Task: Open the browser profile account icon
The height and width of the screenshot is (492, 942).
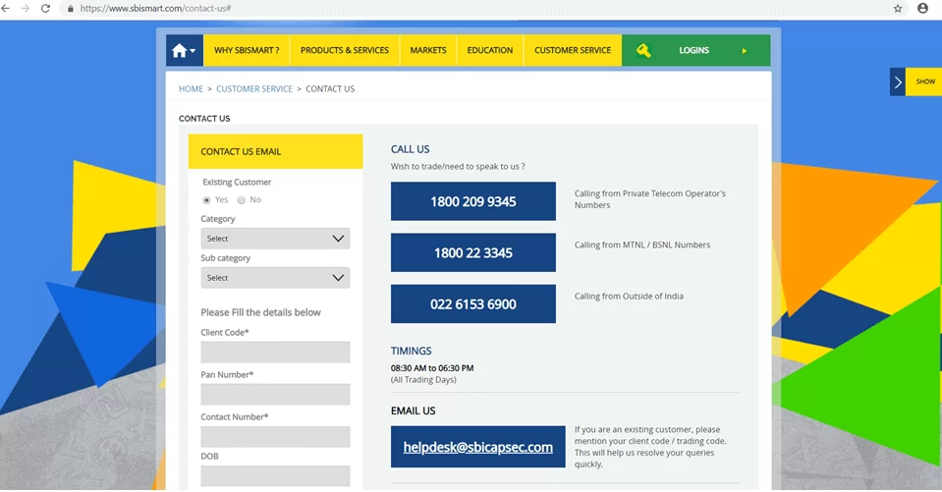Action: click(x=922, y=9)
